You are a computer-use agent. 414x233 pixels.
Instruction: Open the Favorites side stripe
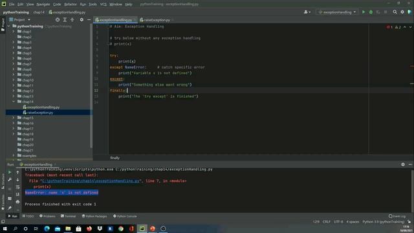pos(3,203)
